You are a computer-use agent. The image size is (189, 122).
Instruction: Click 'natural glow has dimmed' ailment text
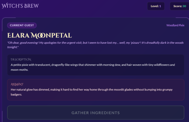tap(34, 89)
